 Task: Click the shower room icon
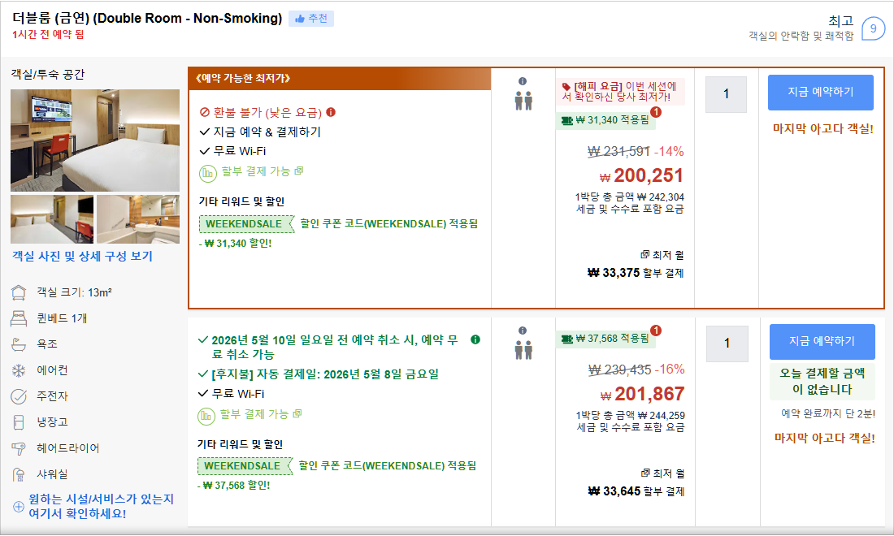coord(19,474)
